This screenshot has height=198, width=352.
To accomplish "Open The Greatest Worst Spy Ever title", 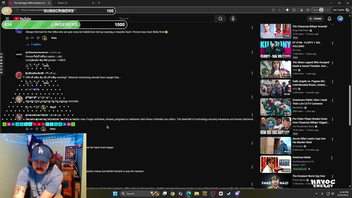I will click(x=309, y=176).
